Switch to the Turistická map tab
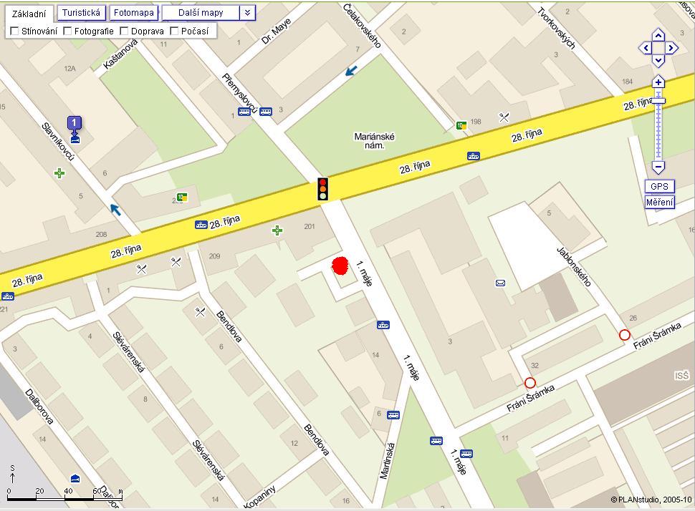 coord(81,13)
